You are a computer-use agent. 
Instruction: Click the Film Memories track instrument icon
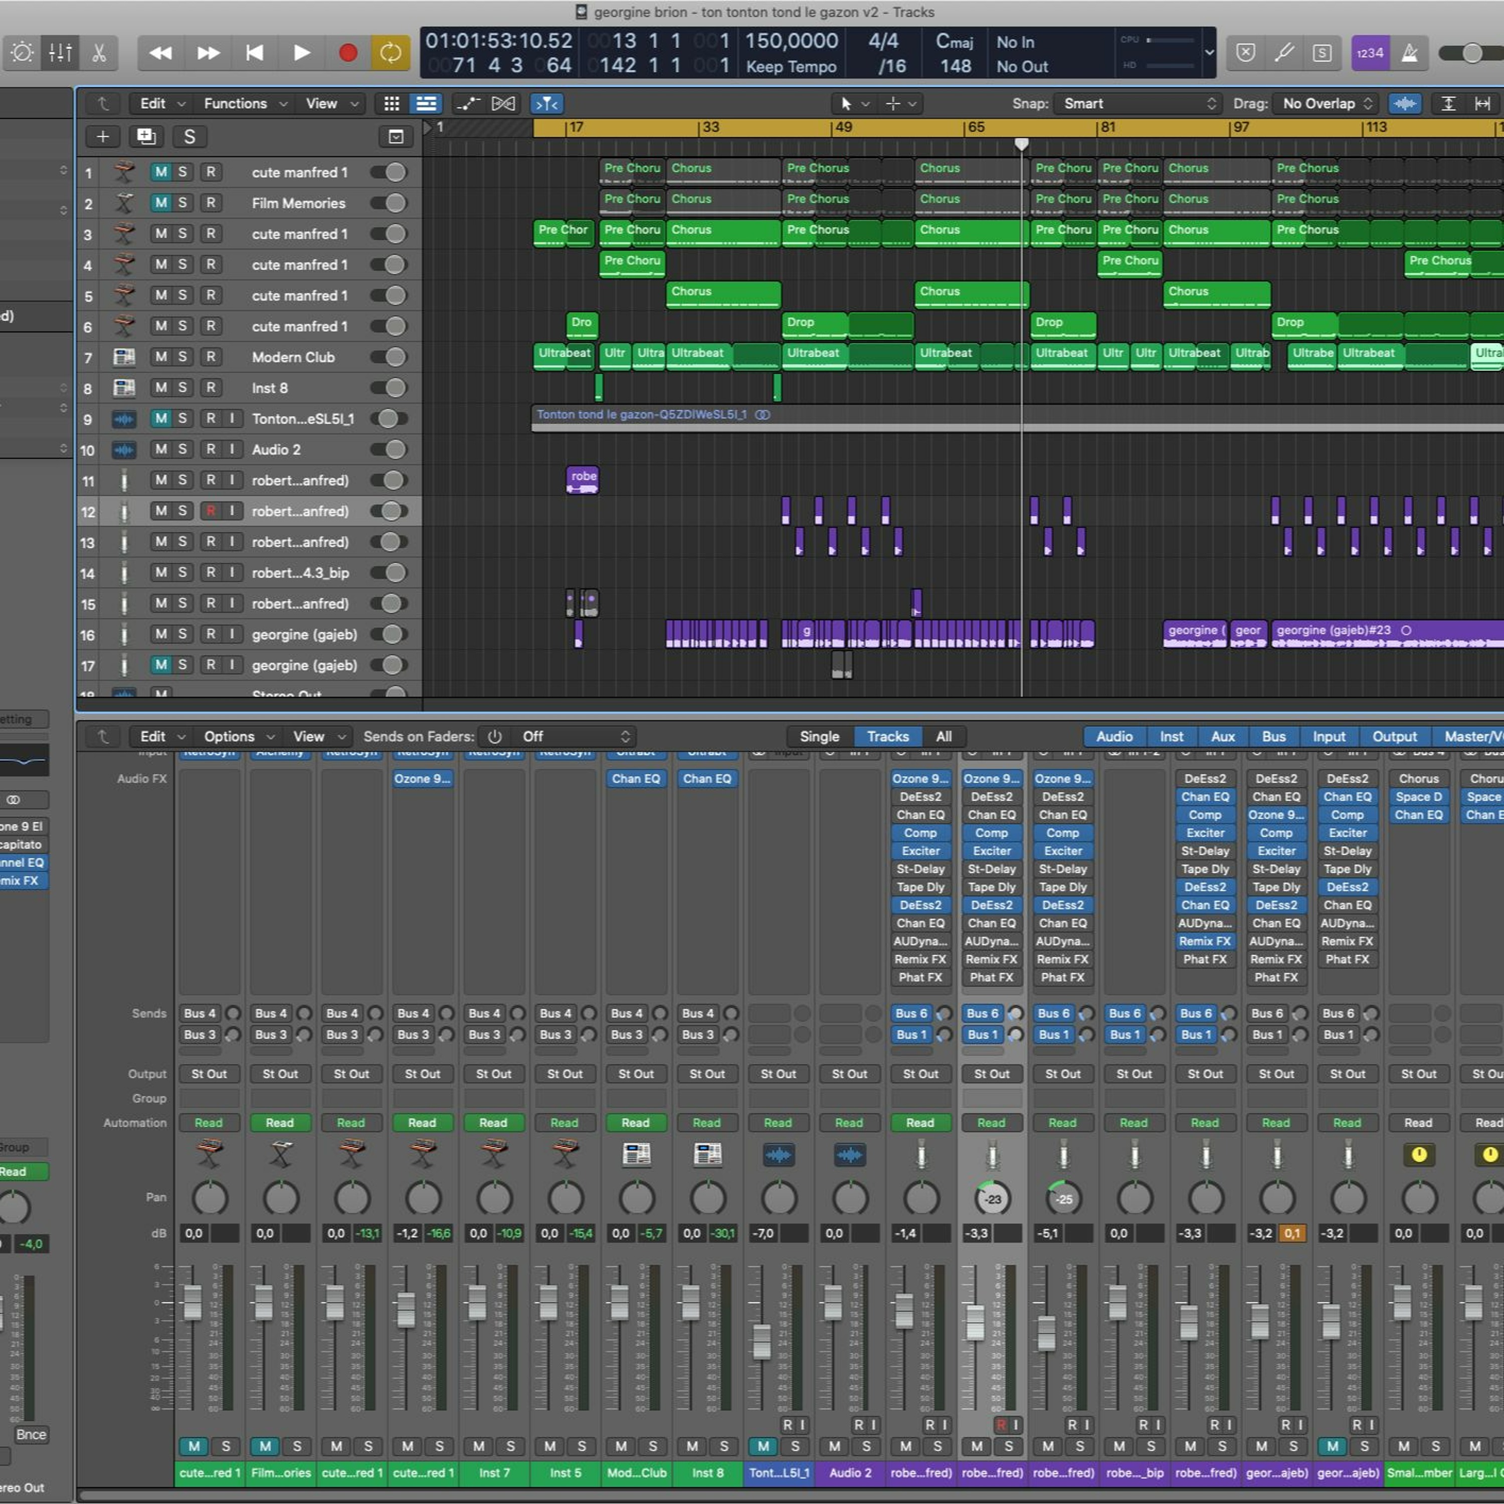(124, 203)
